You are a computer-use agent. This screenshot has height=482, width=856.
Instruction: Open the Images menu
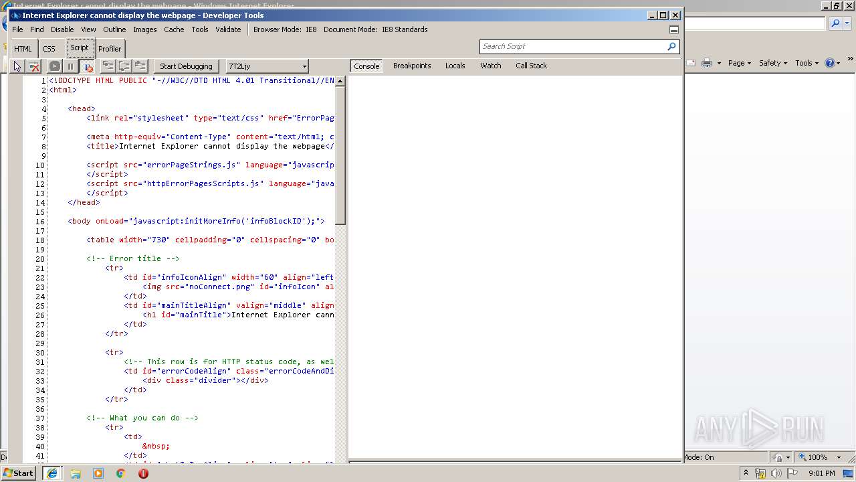[144, 29]
